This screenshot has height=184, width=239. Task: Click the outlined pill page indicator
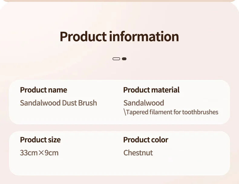pos(116,59)
